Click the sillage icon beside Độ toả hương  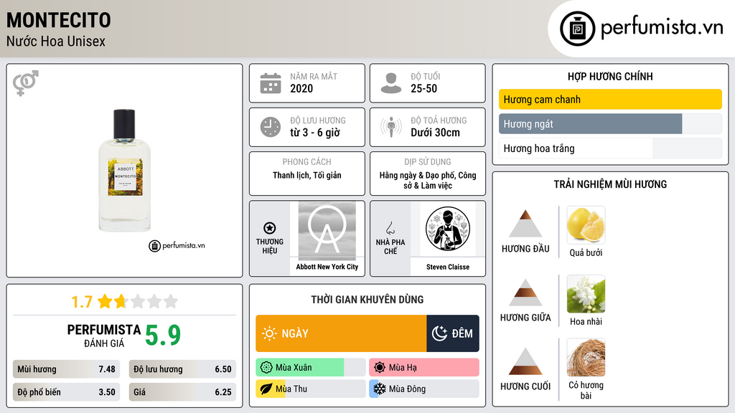[x=391, y=127]
